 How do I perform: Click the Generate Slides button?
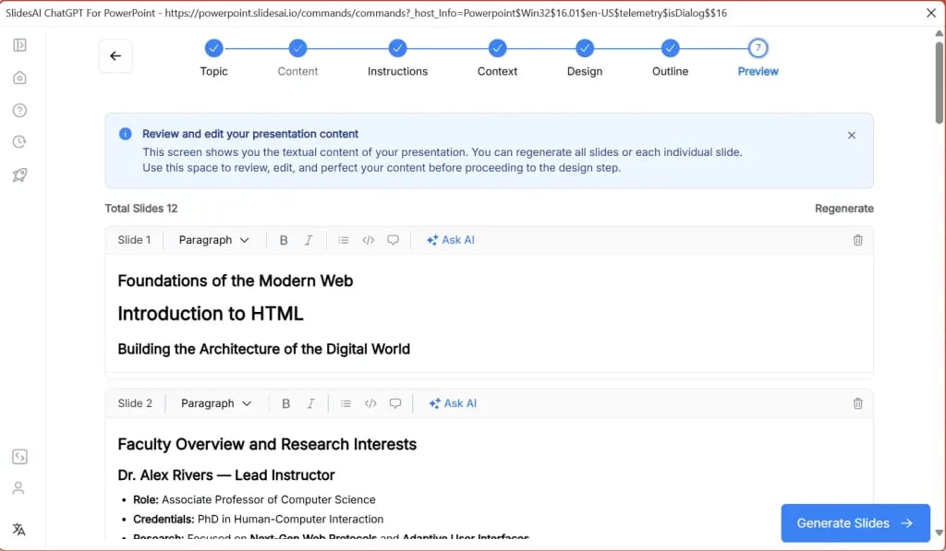tap(855, 523)
